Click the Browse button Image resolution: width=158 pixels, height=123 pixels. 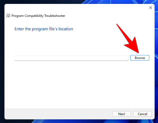coord(140,58)
